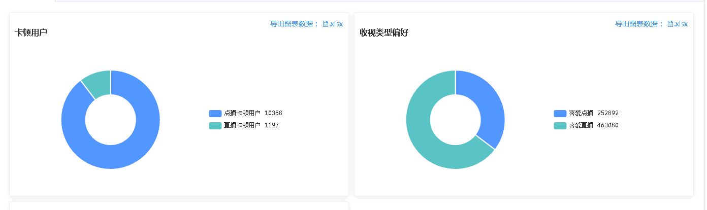This screenshot has width=707, height=210.
Task: Click the 463080 value in the legend
Action: (608, 125)
